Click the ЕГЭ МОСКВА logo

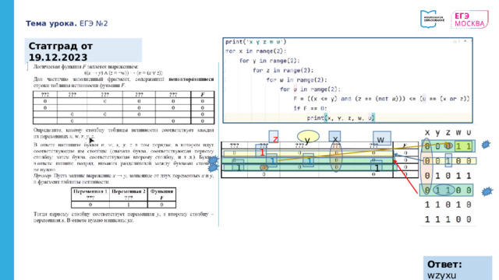click(469, 19)
